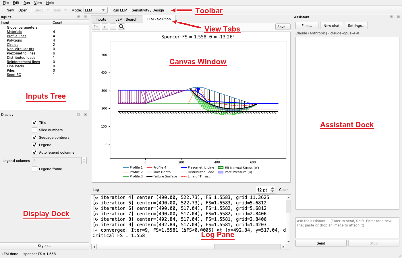The image size is (402, 258).
Task: Open the Help menu
Action: point(50,3)
